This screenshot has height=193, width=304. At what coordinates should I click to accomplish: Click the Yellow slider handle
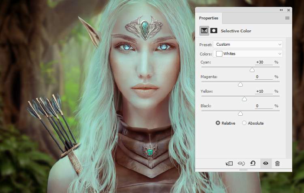[244, 99]
